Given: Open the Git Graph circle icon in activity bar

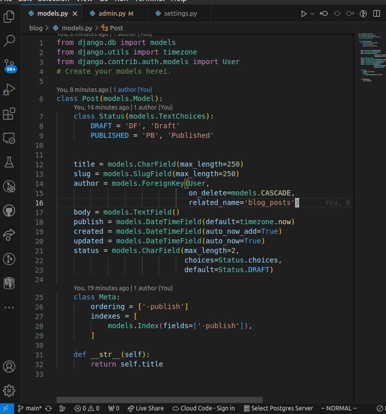Looking at the screenshot, I should tap(9, 259).
